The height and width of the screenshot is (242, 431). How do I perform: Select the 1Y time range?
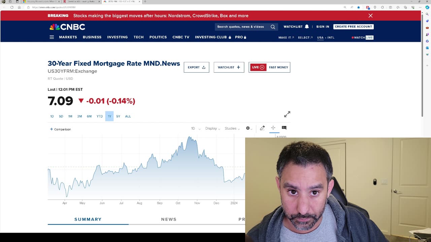click(109, 116)
